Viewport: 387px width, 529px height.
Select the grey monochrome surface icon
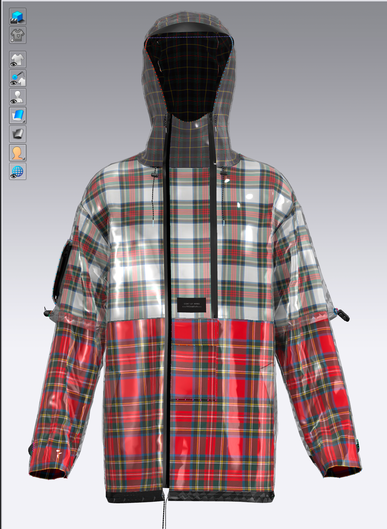18,134
